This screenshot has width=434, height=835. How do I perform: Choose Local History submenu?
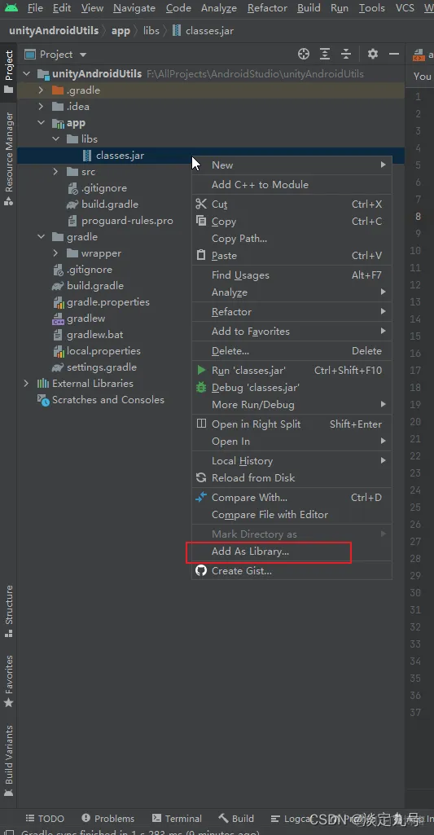(x=292, y=460)
